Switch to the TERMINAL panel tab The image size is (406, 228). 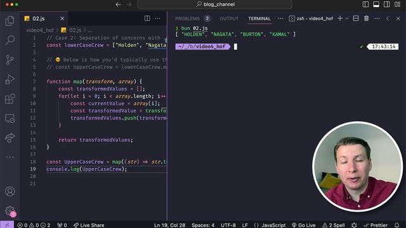(259, 18)
